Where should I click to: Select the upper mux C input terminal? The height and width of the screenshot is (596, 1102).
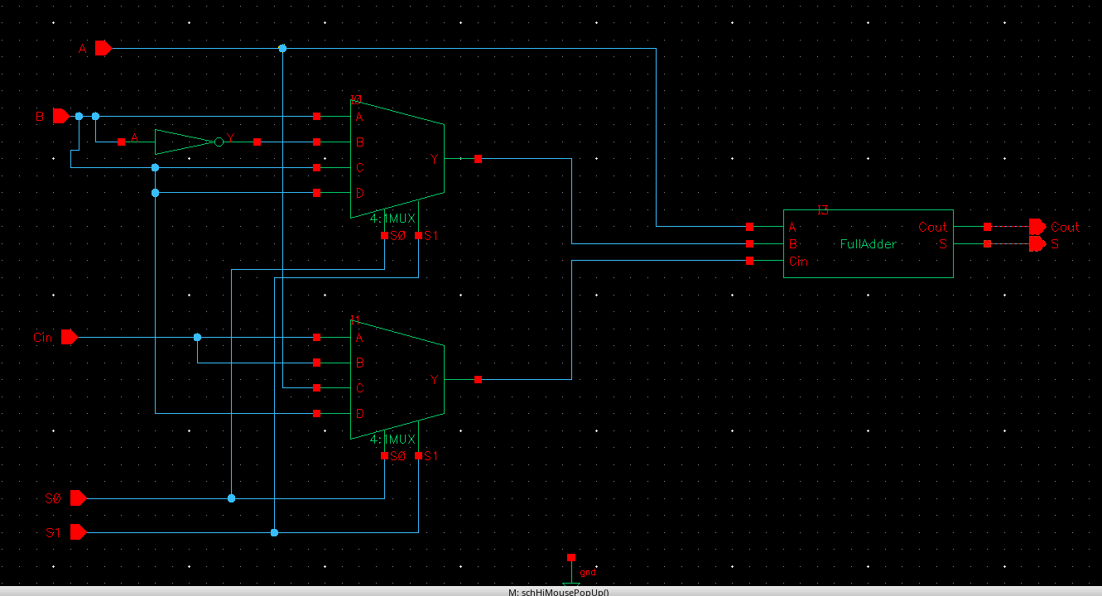316,168
